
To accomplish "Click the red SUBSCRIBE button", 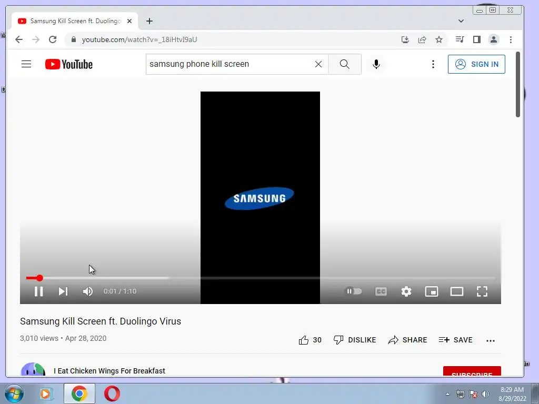I will pos(472,371).
